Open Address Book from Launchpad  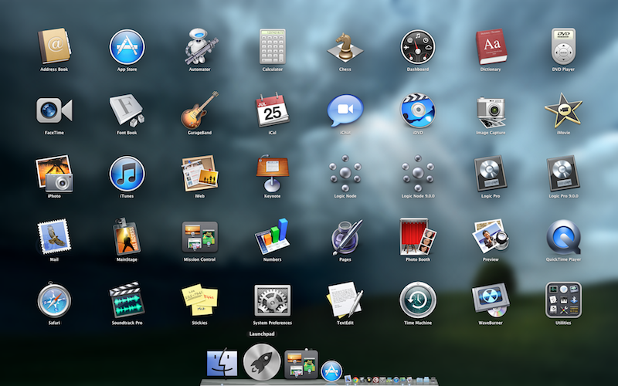54,46
